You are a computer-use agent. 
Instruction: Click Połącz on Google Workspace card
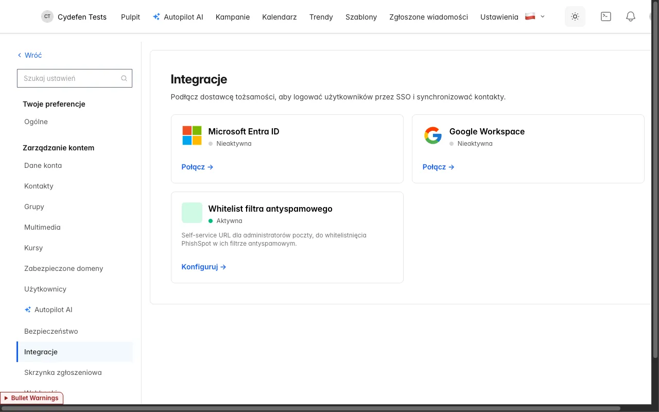[x=438, y=167]
